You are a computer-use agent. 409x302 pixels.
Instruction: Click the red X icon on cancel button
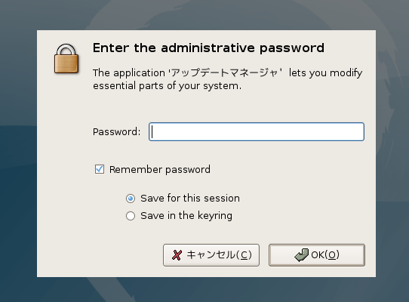(177, 255)
